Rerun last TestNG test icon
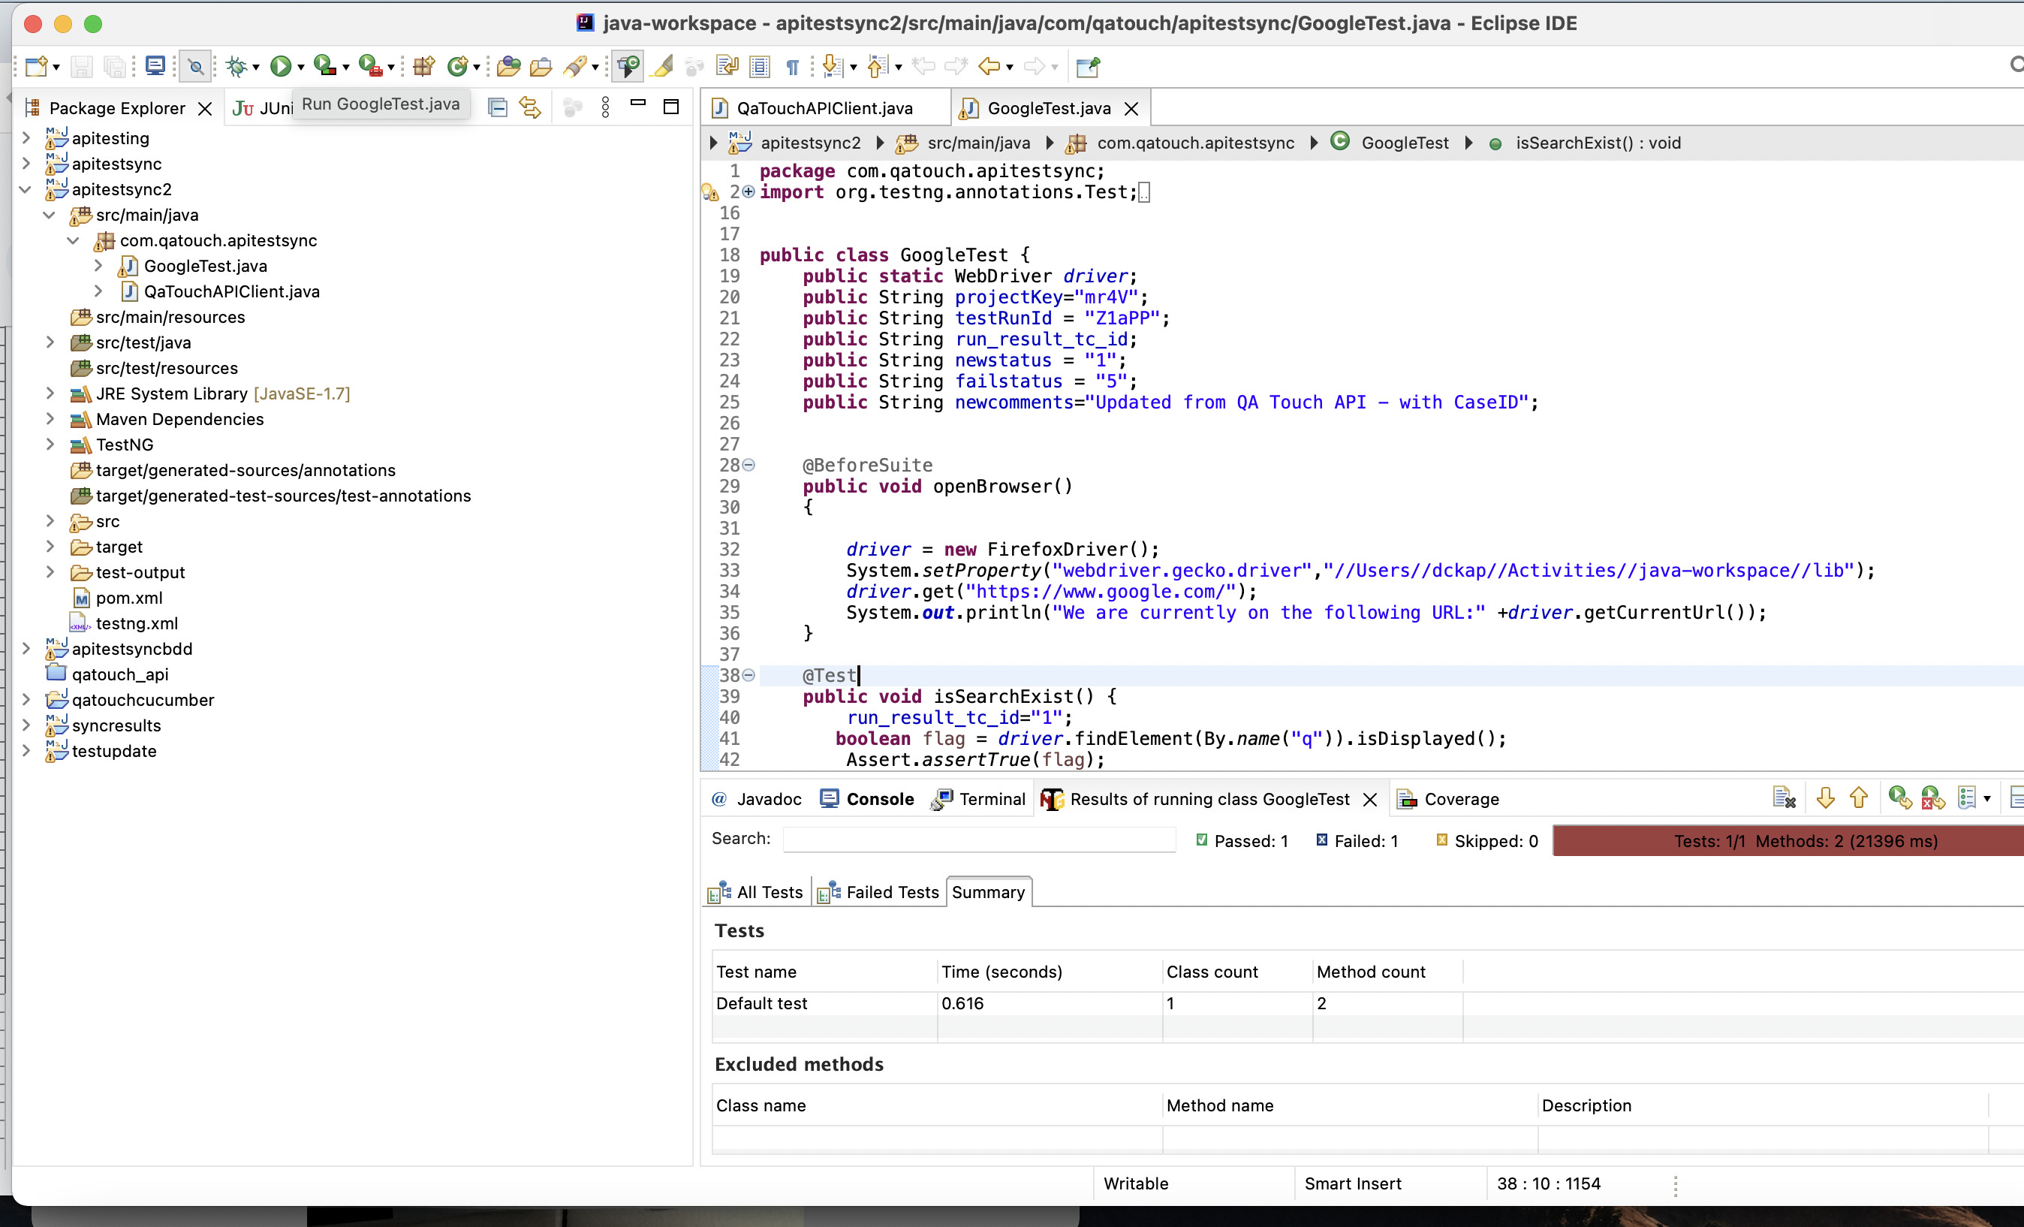Image resolution: width=2024 pixels, height=1227 pixels. (1899, 798)
